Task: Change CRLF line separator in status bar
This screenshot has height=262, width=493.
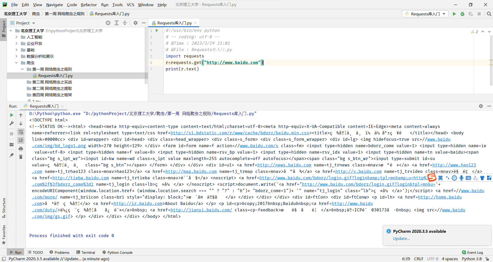Action: point(419,259)
